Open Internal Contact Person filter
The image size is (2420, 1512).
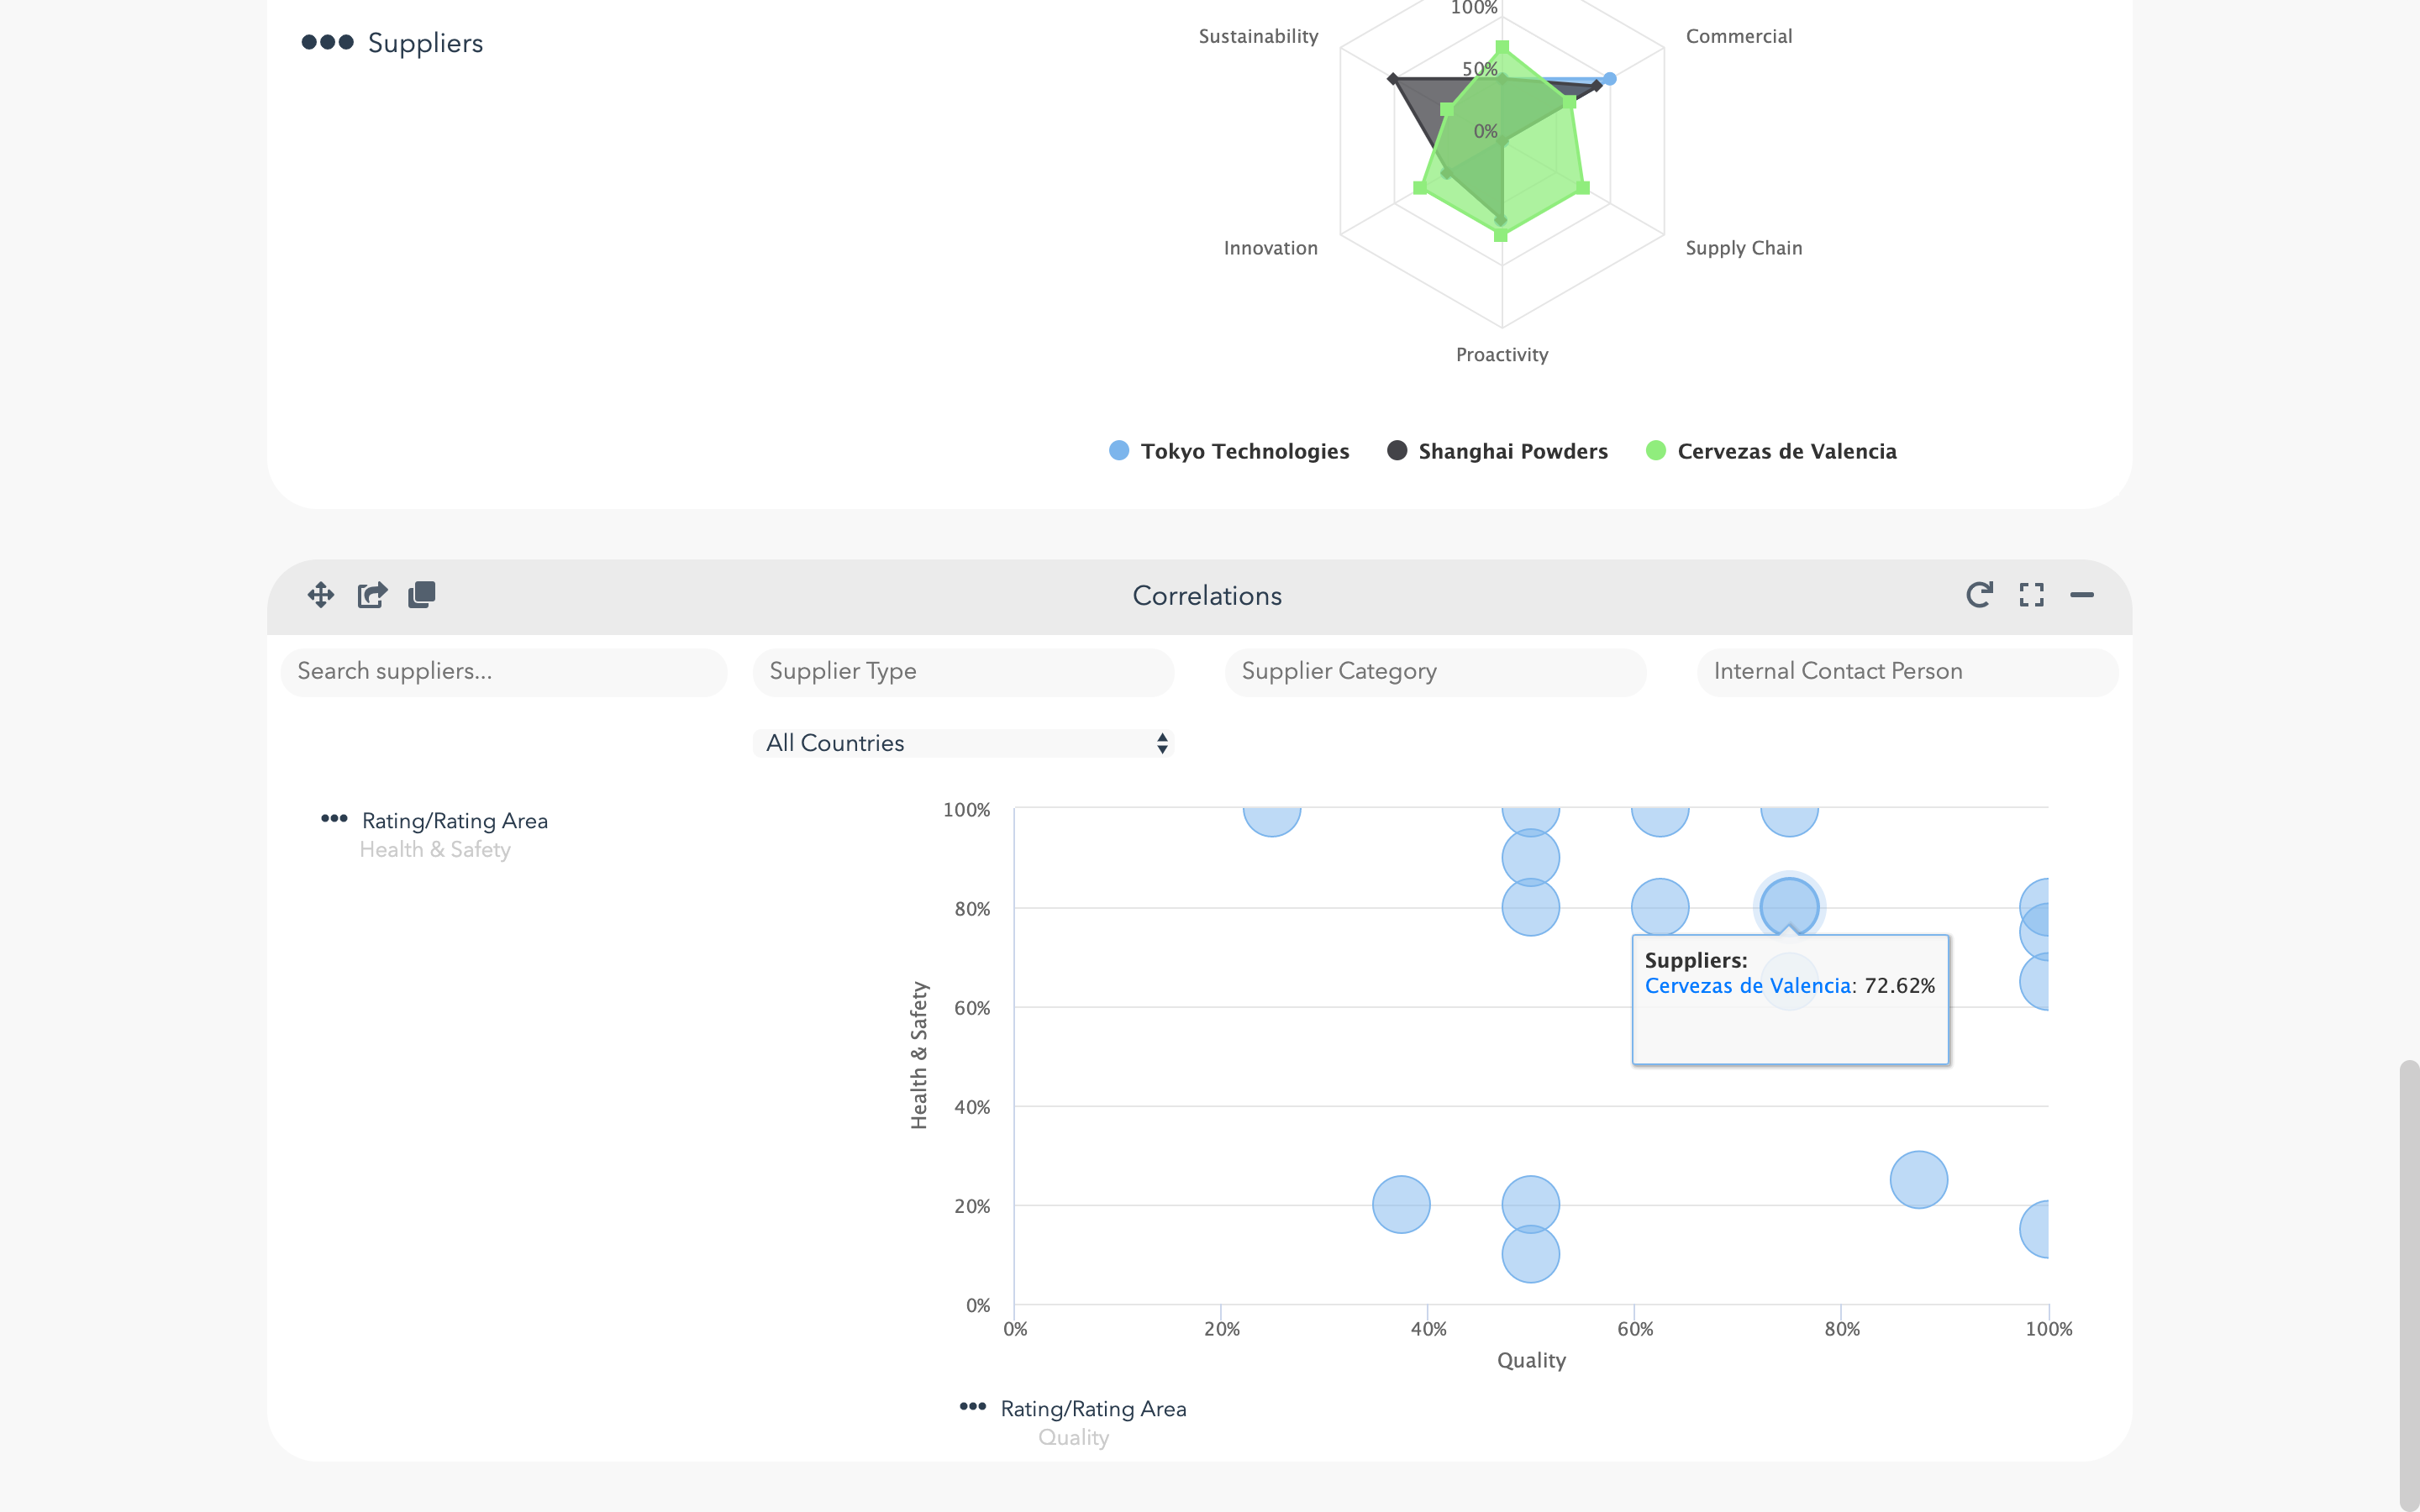click(1907, 671)
